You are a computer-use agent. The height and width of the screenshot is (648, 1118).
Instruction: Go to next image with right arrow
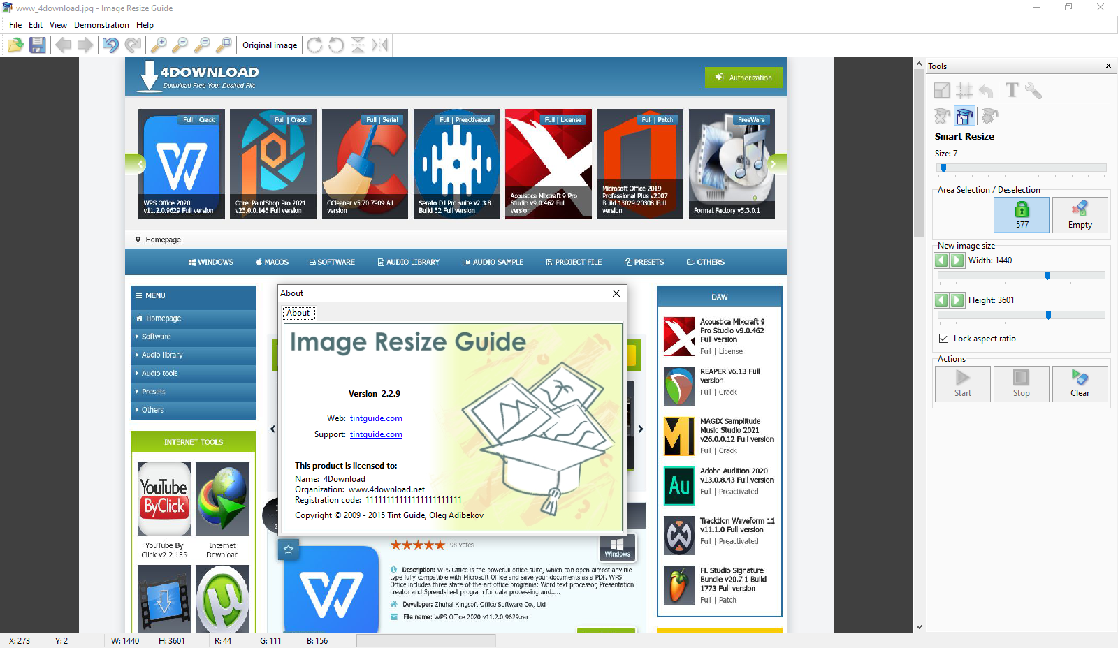85,45
